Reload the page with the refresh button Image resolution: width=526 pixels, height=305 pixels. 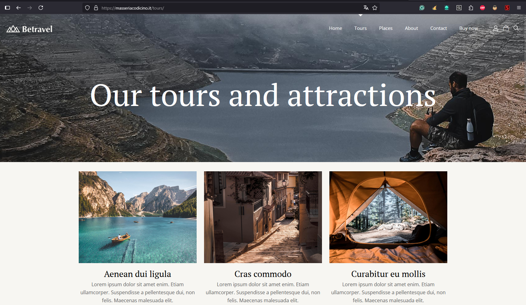41,8
